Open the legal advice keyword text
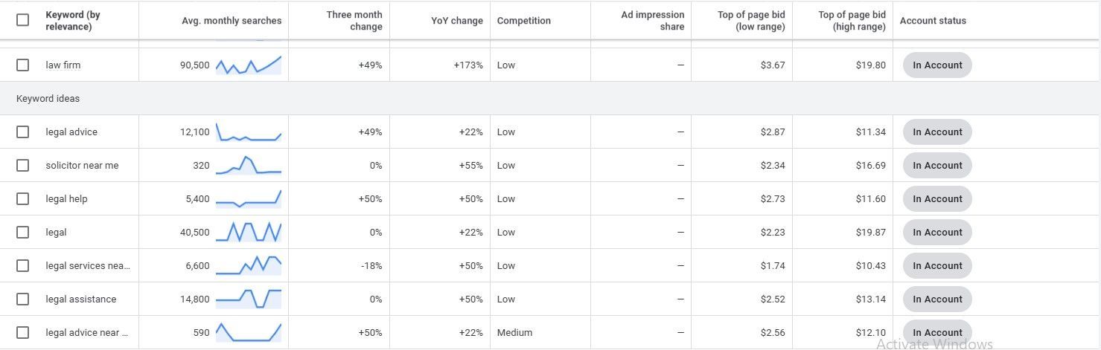1101x350 pixels. 71,132
